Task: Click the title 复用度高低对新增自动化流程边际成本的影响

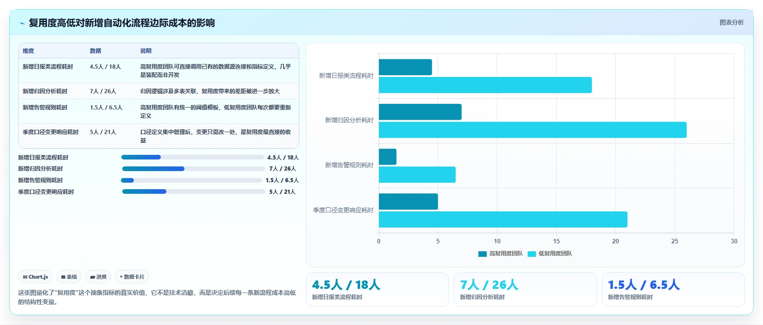Action: (x=122, y=23)
